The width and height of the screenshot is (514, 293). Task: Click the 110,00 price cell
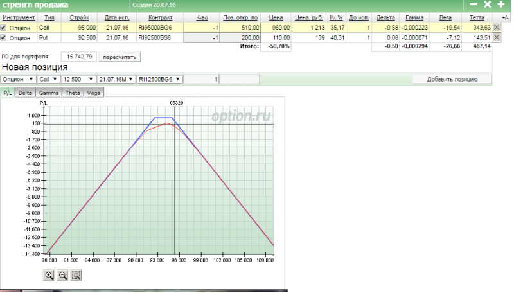point(276,38)
